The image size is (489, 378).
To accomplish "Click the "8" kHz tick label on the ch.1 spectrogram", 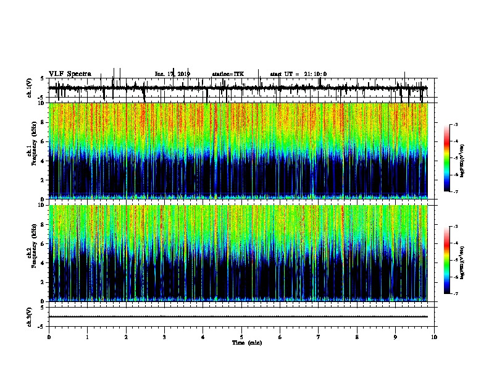I will point(43,122).
